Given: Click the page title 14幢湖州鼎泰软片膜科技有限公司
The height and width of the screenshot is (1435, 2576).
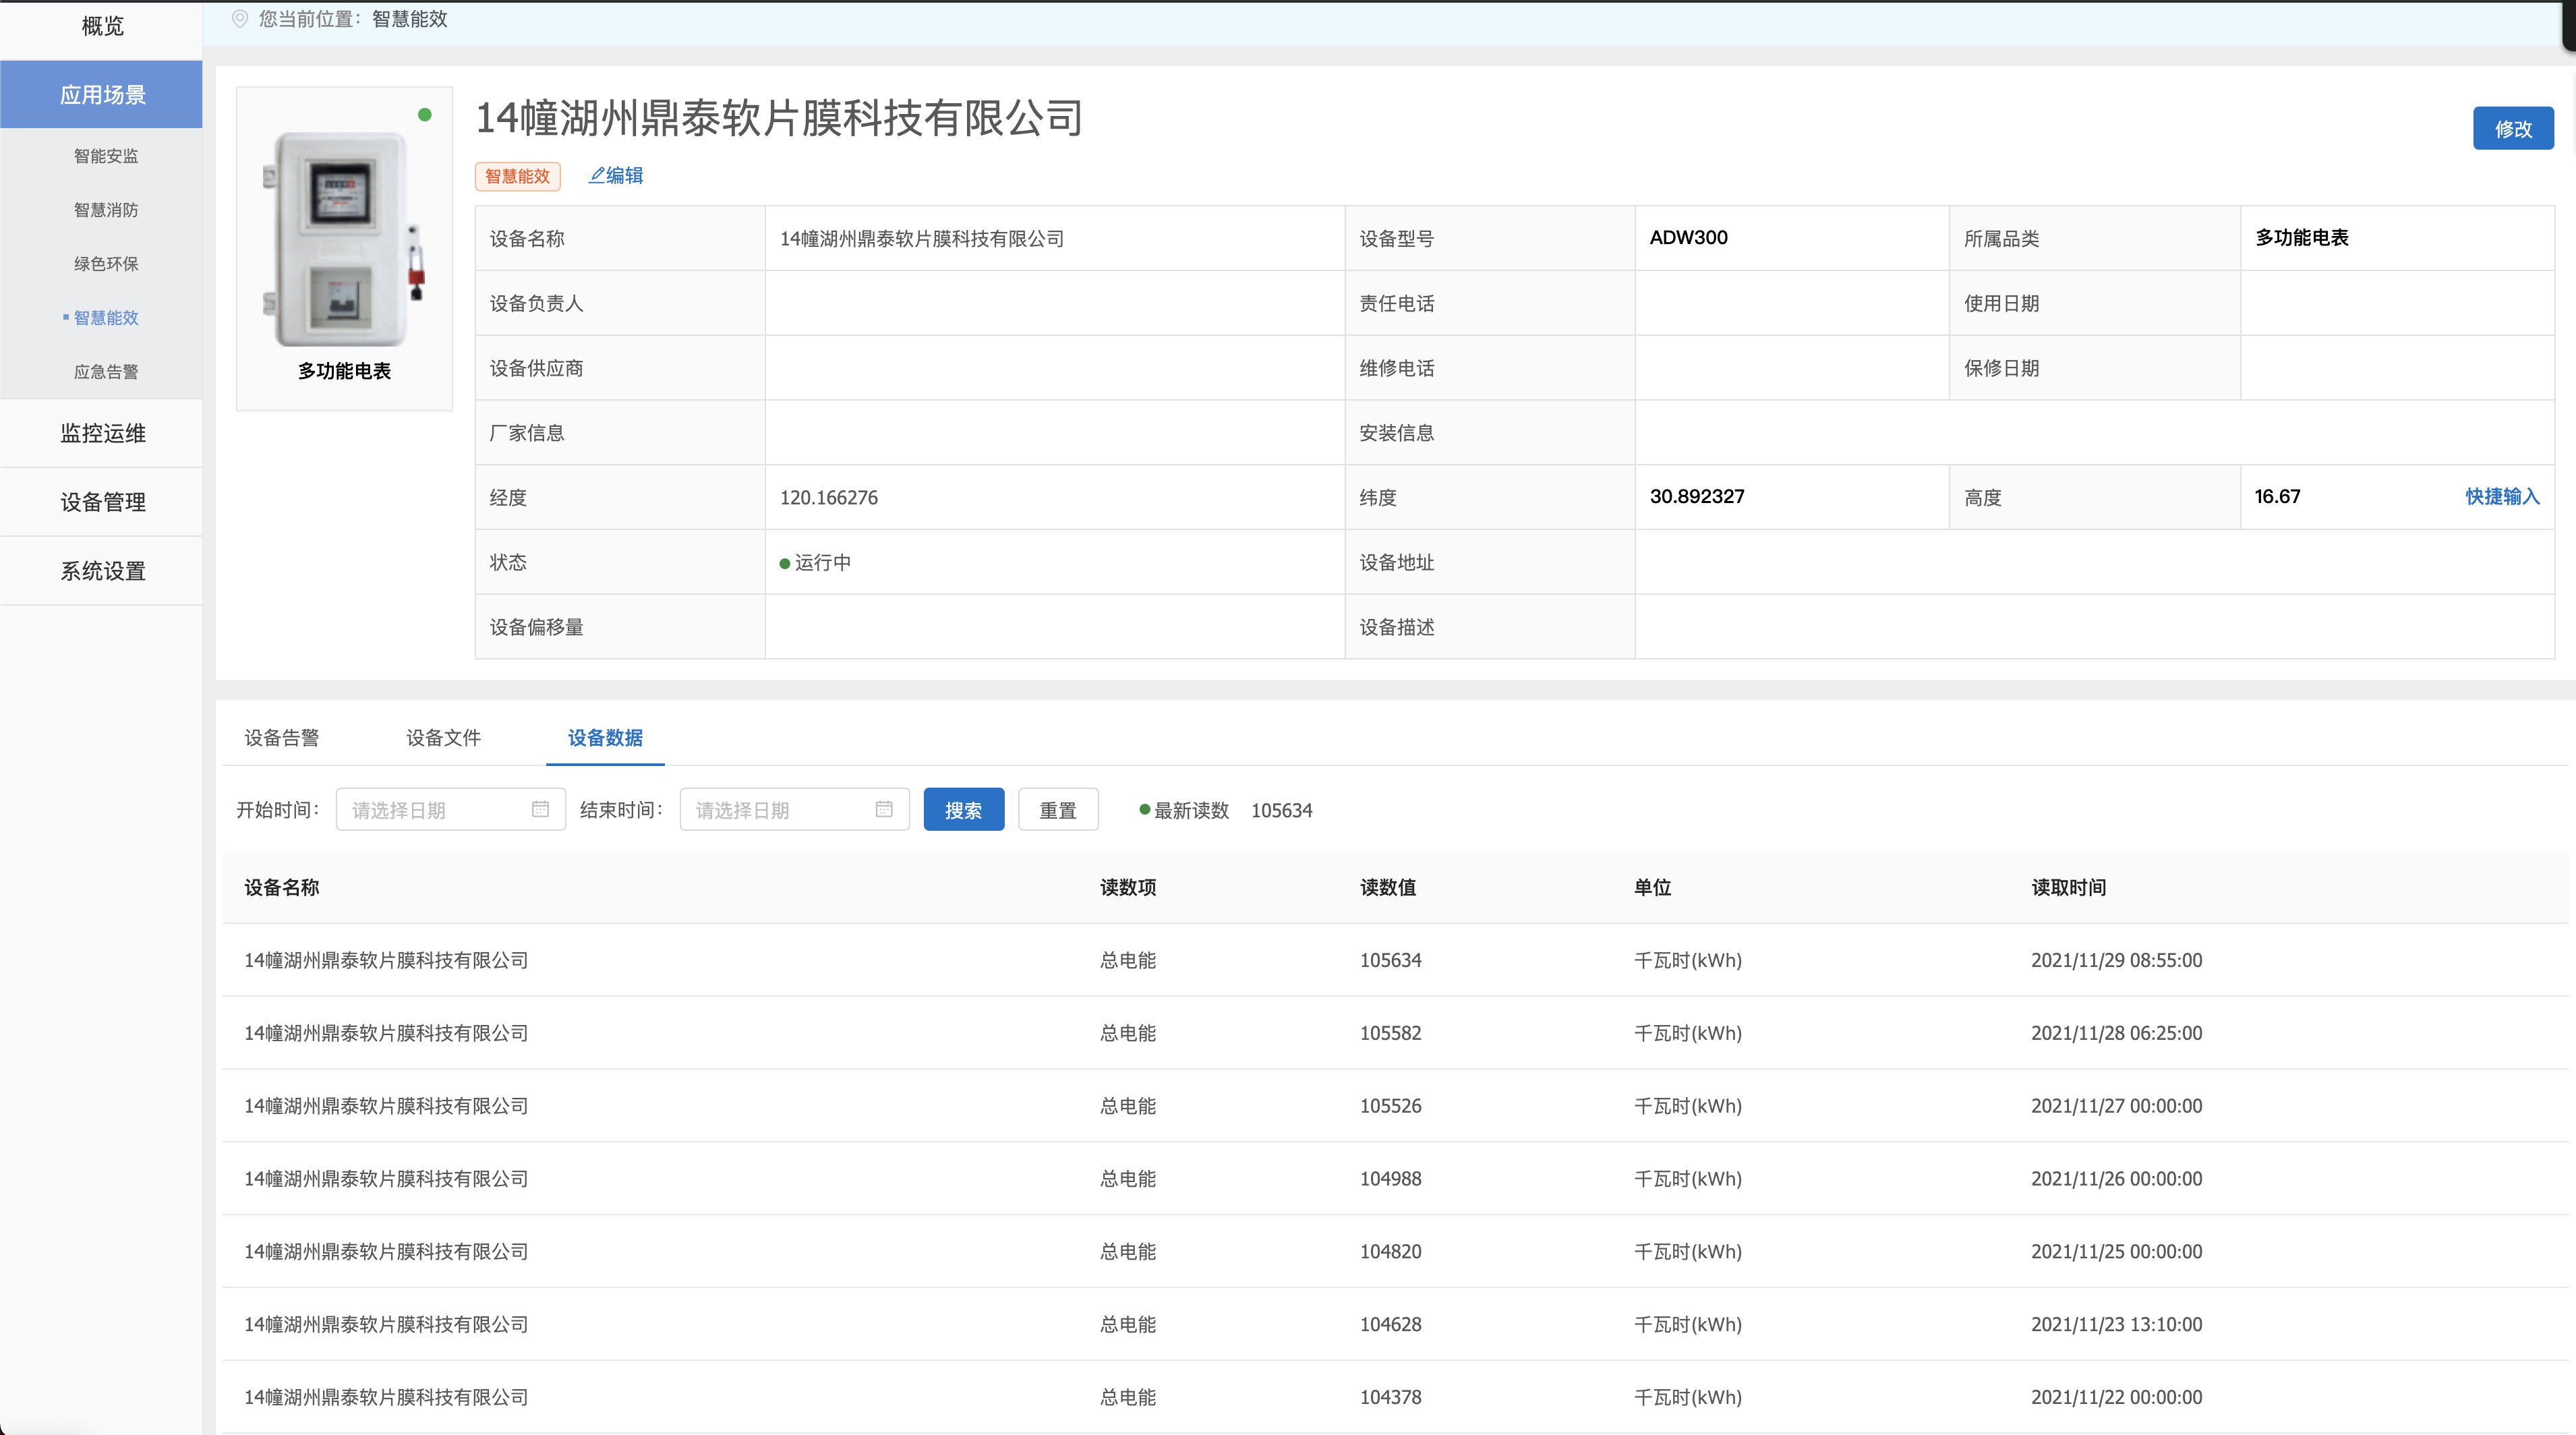Looking at the screenshot, I should pos(779,118).
